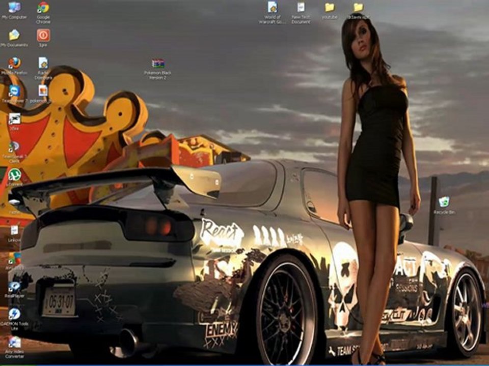Launch the RealPlayer shortcut

click(x=14, y=286)
